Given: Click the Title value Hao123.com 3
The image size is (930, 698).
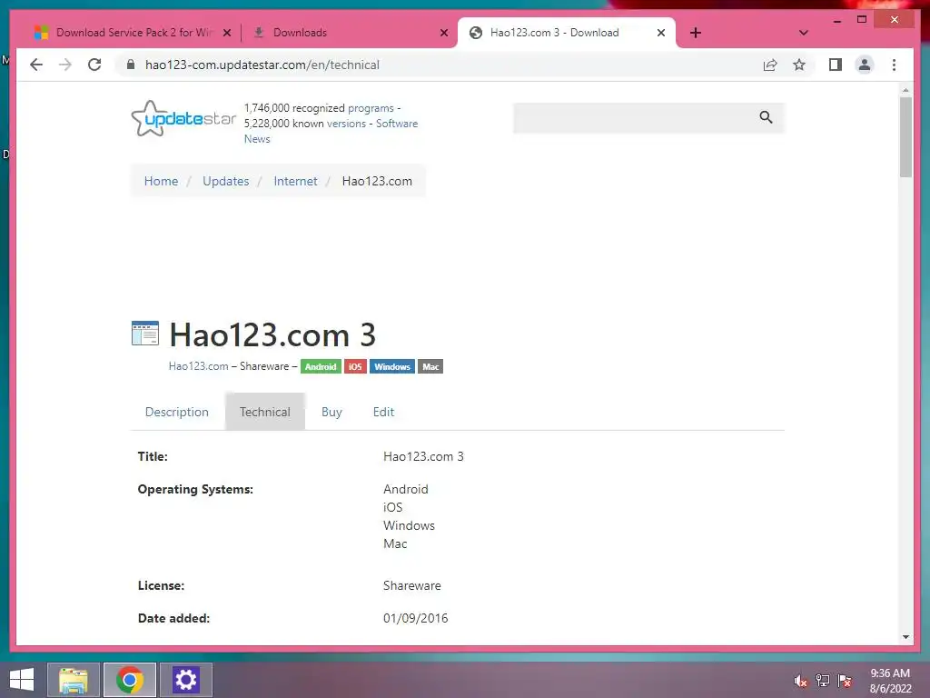Looking at the screenshot, I should [423, 456].
